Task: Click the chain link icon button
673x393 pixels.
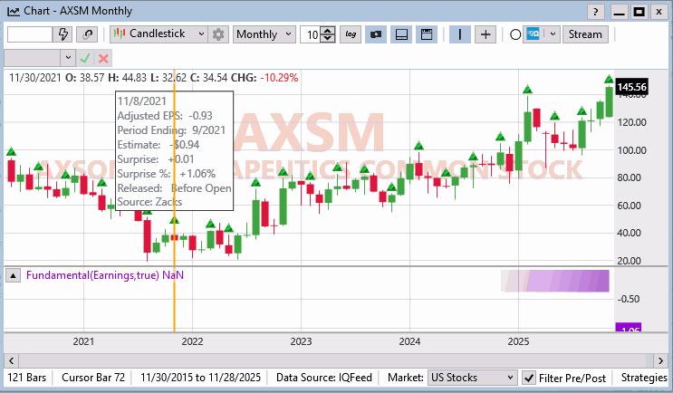Action: pos(87,34)
